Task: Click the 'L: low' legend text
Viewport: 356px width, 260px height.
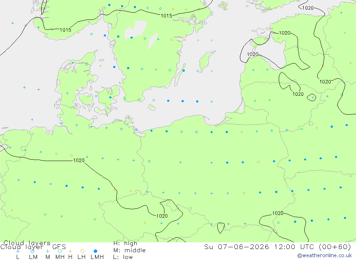Action: 123,257
